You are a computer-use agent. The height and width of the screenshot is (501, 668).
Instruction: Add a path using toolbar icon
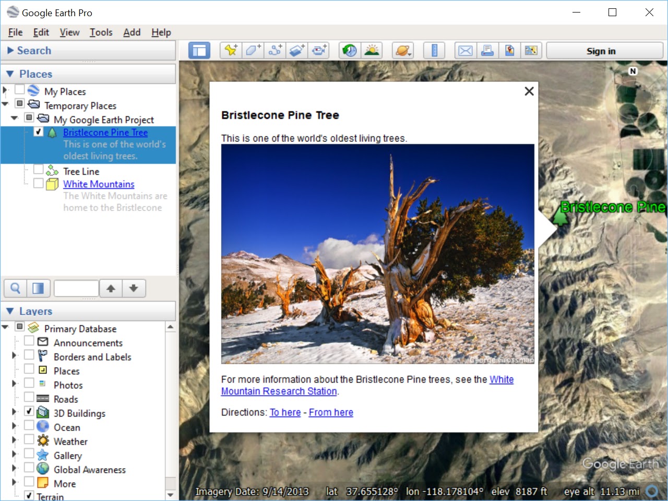click(275, 51)
